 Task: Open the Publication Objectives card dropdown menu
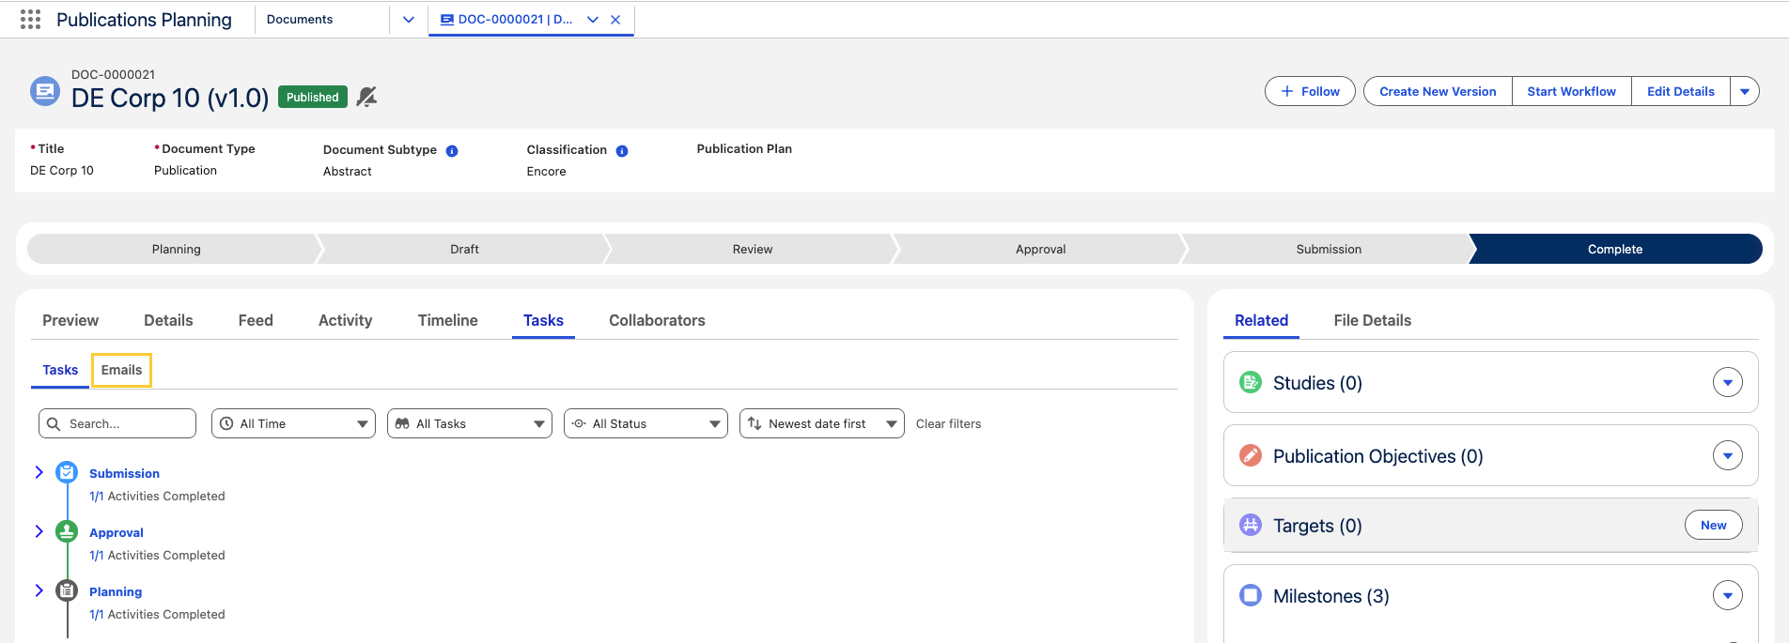click(1728, 455)
